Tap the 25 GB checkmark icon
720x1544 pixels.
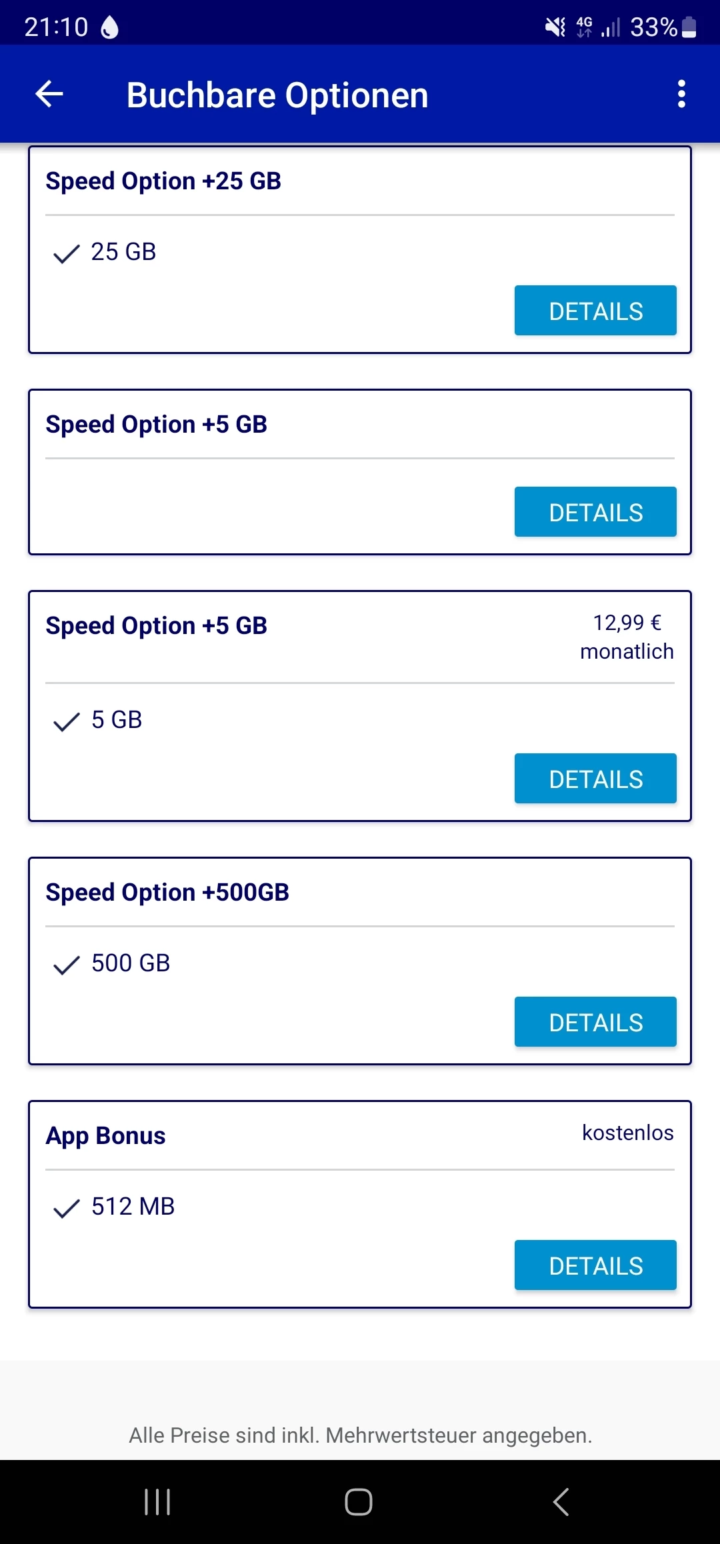coord(66,253)
